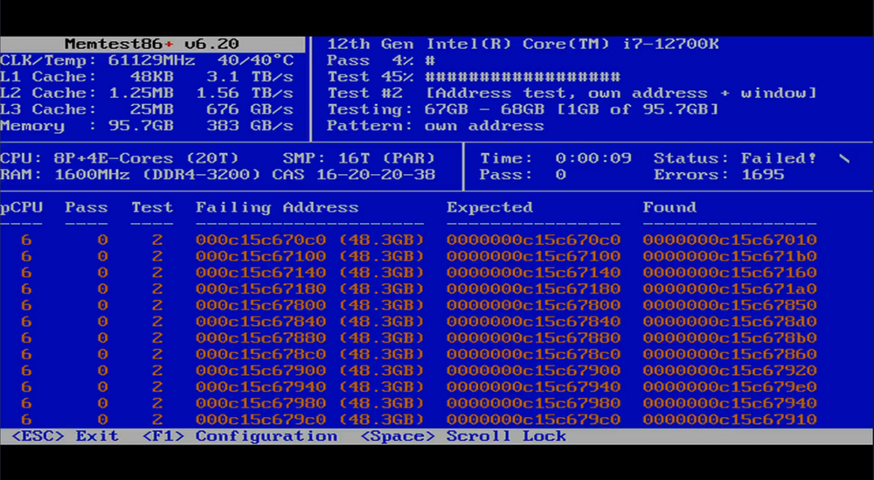Screen dimensions: 874x480
Task: Click found value 0000000c15c679e0
Action: pyautogui.click(x=730, y=387)
